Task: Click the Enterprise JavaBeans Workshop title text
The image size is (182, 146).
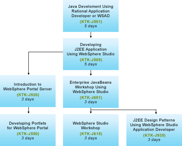Action: point(91,87)
